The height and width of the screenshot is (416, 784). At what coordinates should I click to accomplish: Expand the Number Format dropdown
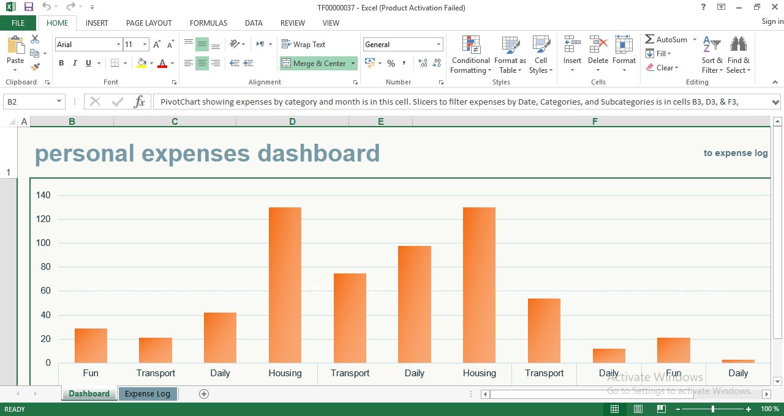[439, 44]
